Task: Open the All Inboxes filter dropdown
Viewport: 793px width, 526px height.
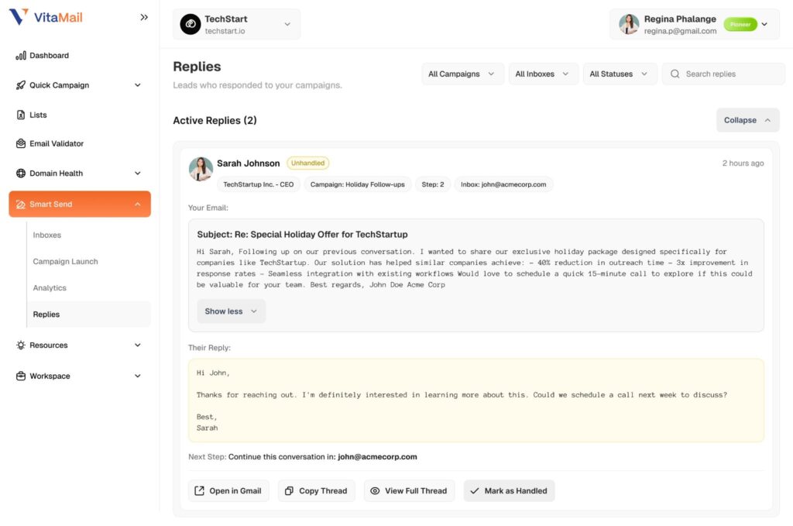Action: [x=543, y=74]
